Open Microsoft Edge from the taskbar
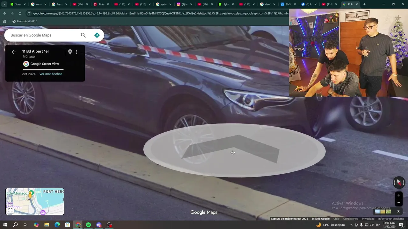Viewport: 408px width, 229px height. (x=57, y=225)
